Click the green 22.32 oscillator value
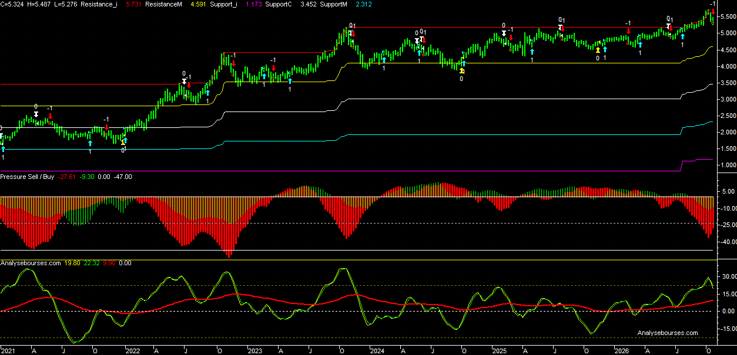737x355 pixels. click(x=92, y=263)
